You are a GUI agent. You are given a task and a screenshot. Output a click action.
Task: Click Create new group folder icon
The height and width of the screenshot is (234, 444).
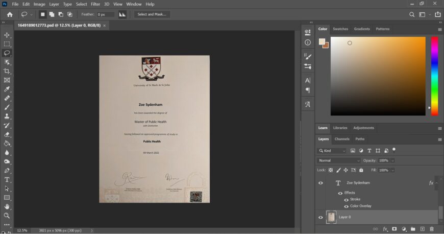point(413,229)
